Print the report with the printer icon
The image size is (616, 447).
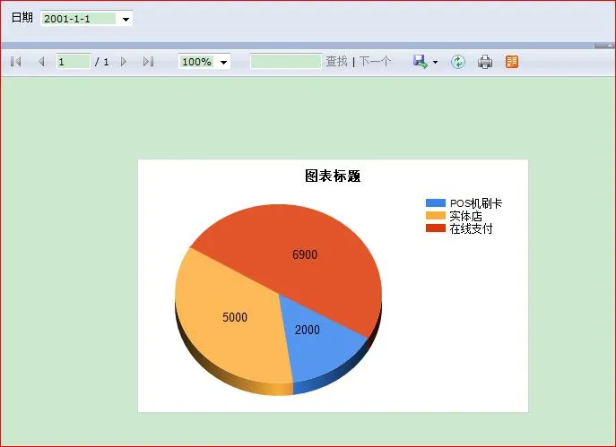pyautogui.click(x=485, y=62)
